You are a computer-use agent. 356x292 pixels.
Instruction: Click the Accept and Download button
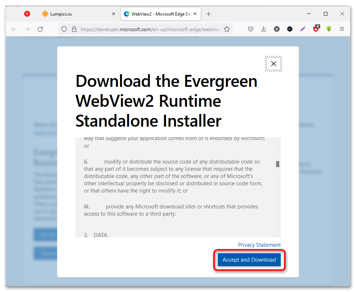(x=249, y=260)
